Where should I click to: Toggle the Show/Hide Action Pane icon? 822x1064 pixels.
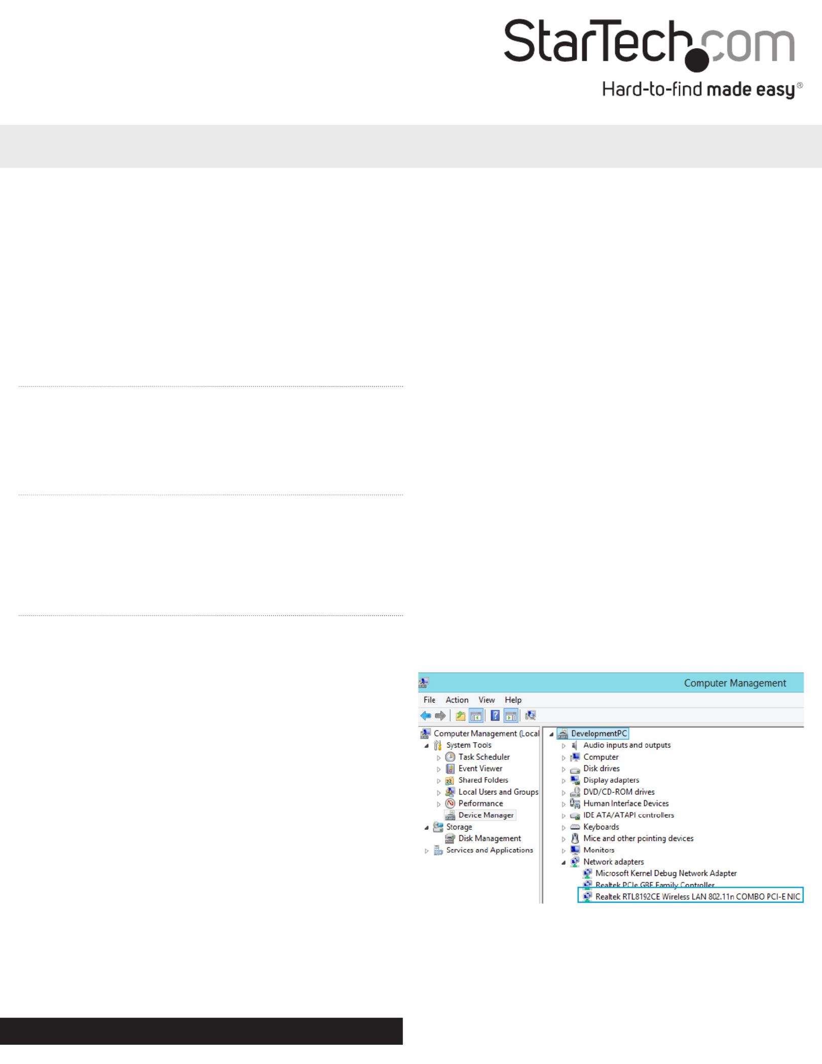click(x=511, y=715)
